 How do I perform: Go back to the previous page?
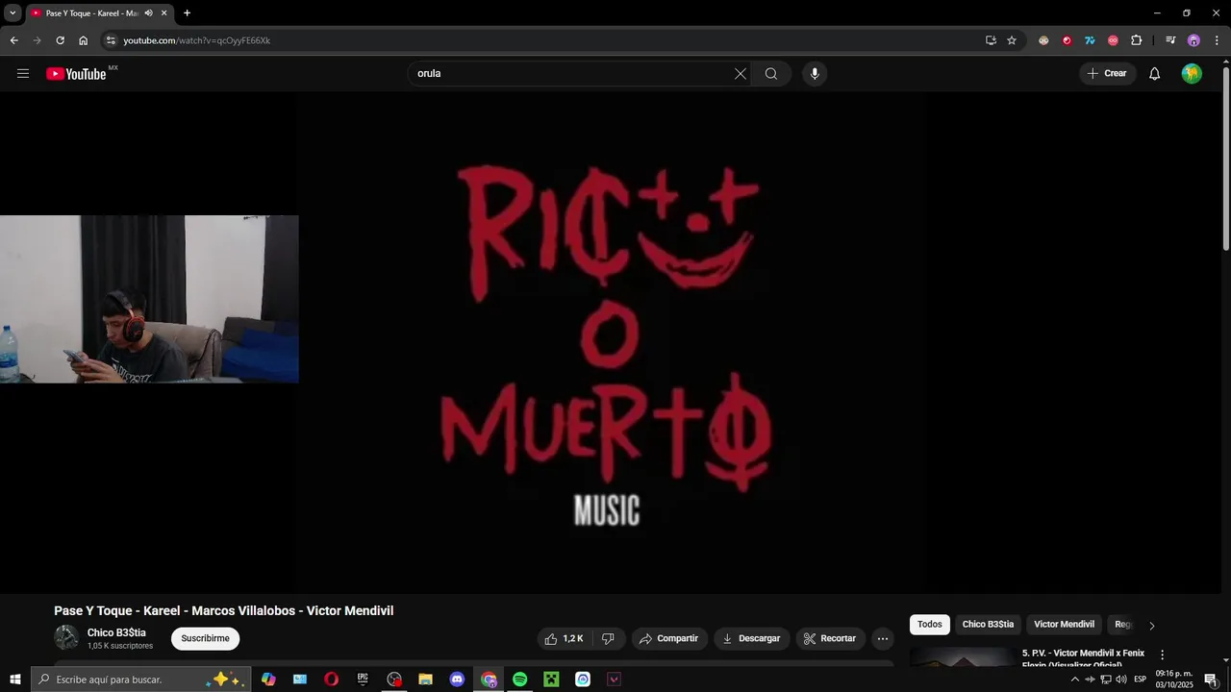[13, 40]
